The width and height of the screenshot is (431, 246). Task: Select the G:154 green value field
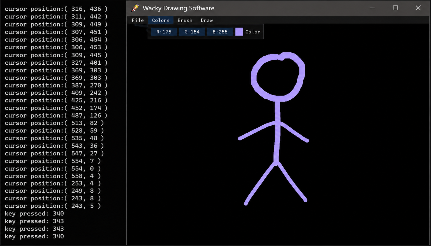pyautogui.click(x=192, y=32)
